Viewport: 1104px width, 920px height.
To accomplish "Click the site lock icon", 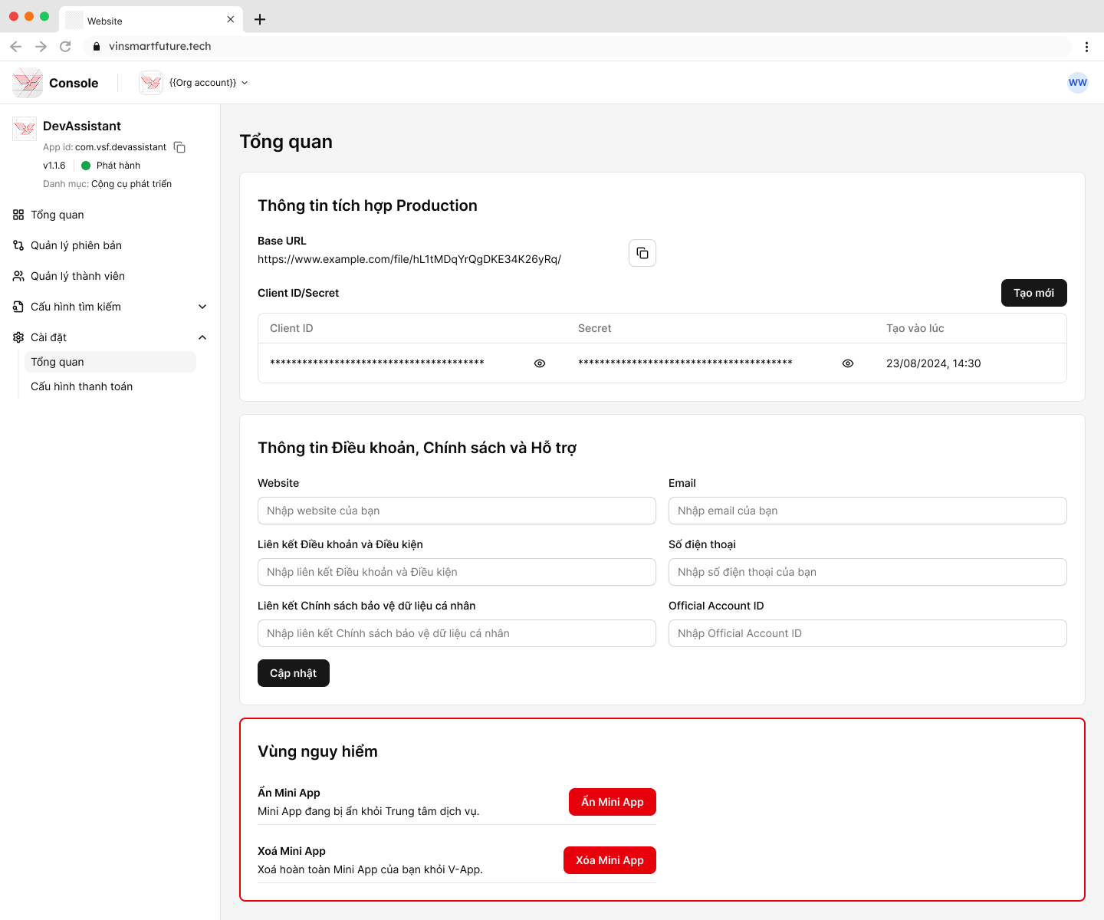I will (x=97, y=46).
